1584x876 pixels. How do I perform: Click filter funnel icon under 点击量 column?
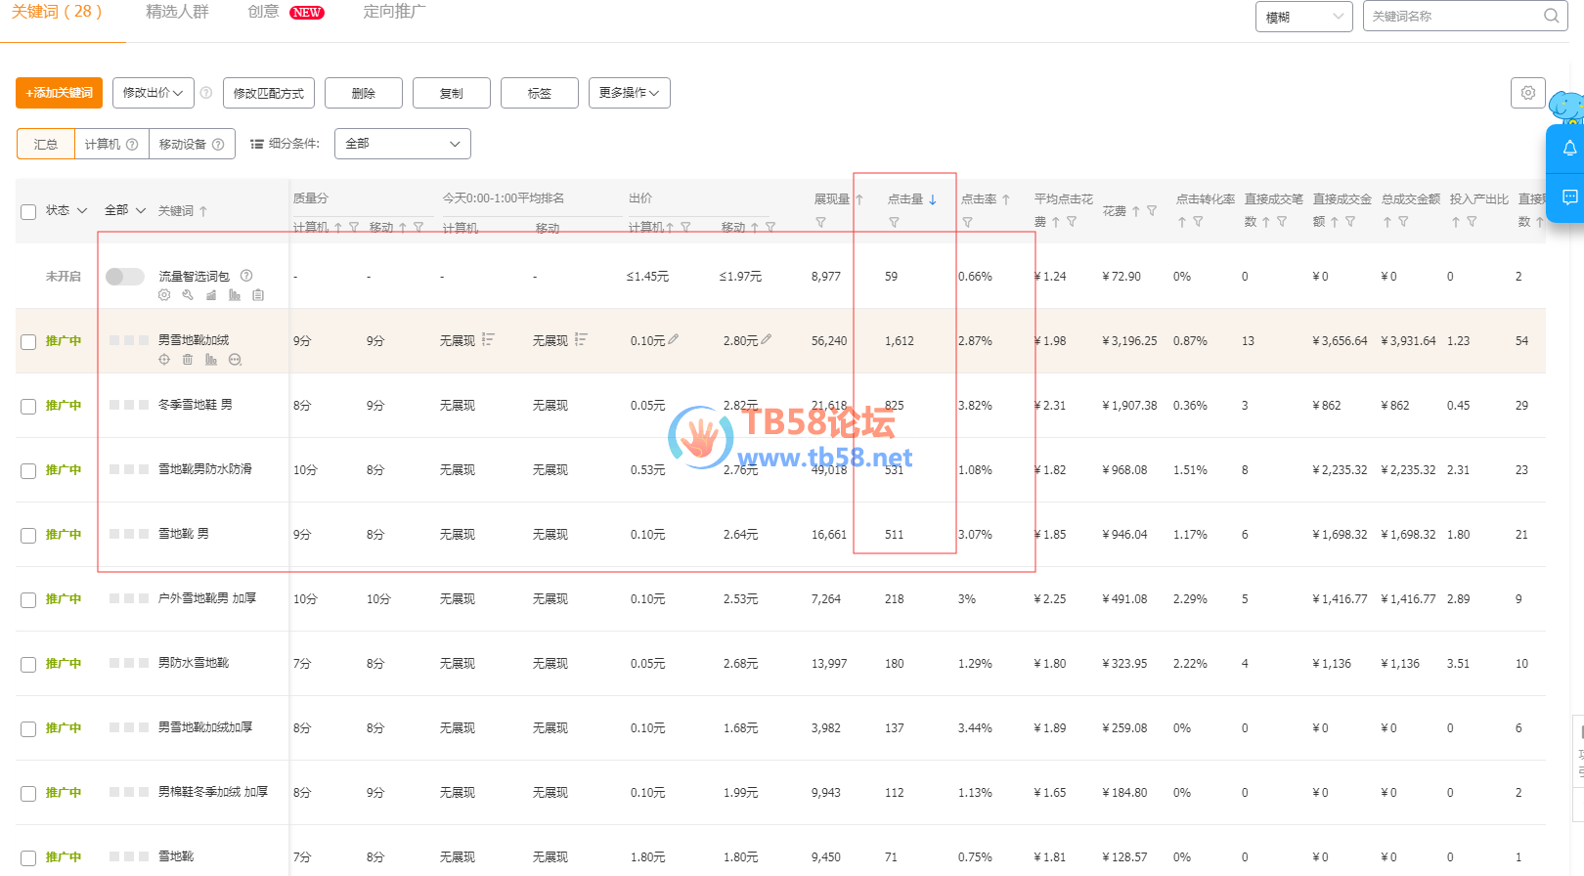894,223
